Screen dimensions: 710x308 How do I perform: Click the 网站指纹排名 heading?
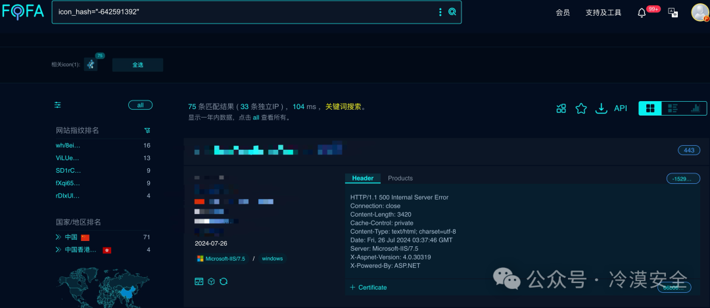78,130
